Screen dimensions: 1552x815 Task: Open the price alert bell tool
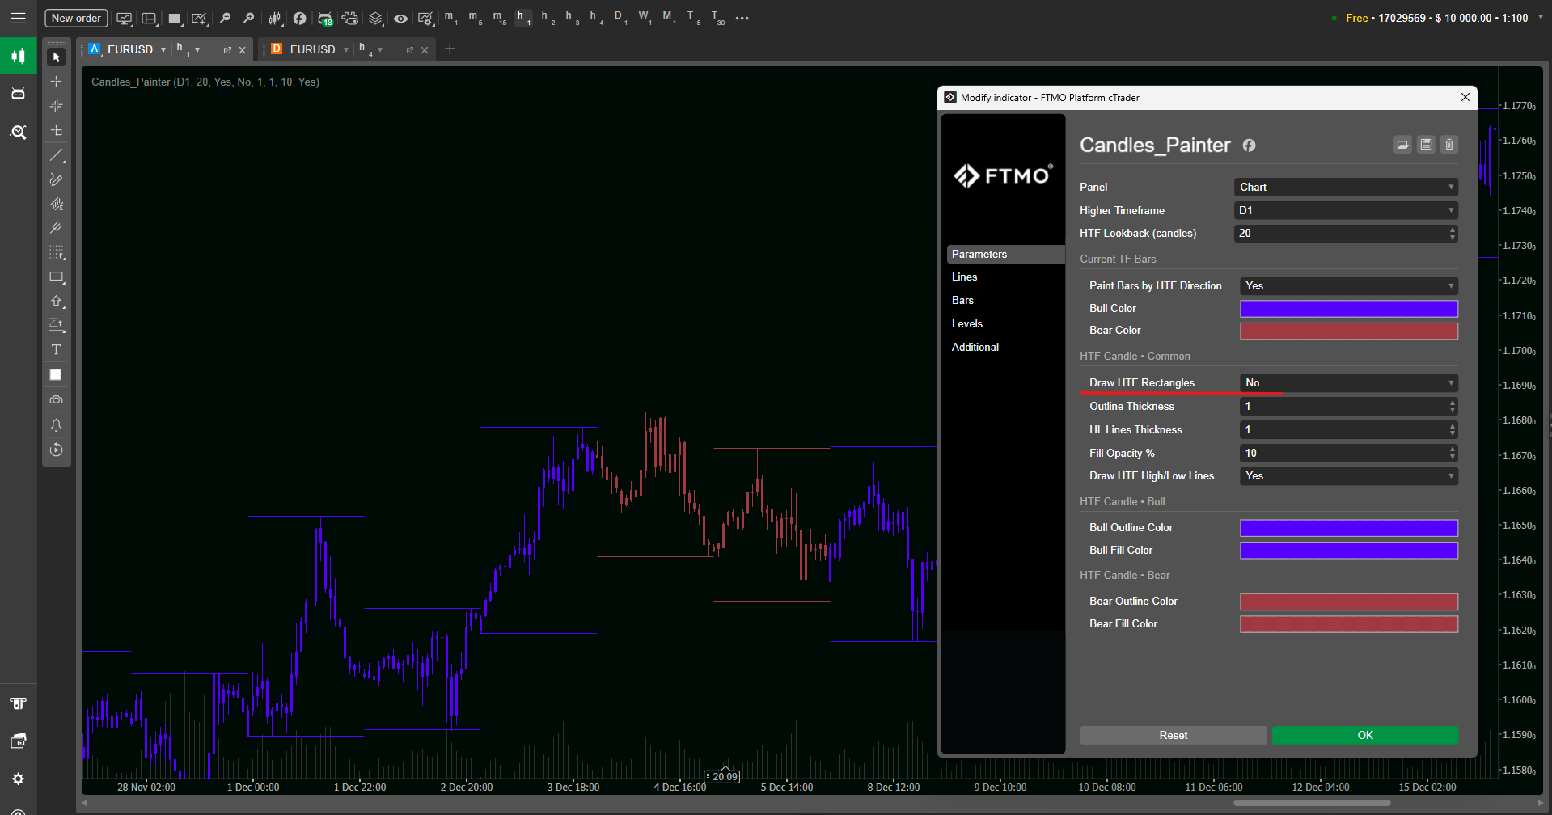(56, 425)
